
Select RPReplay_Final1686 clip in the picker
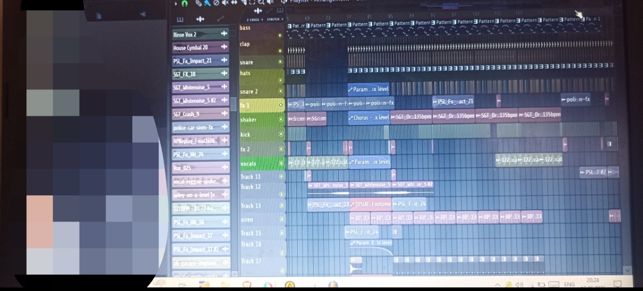coord(201,140)
